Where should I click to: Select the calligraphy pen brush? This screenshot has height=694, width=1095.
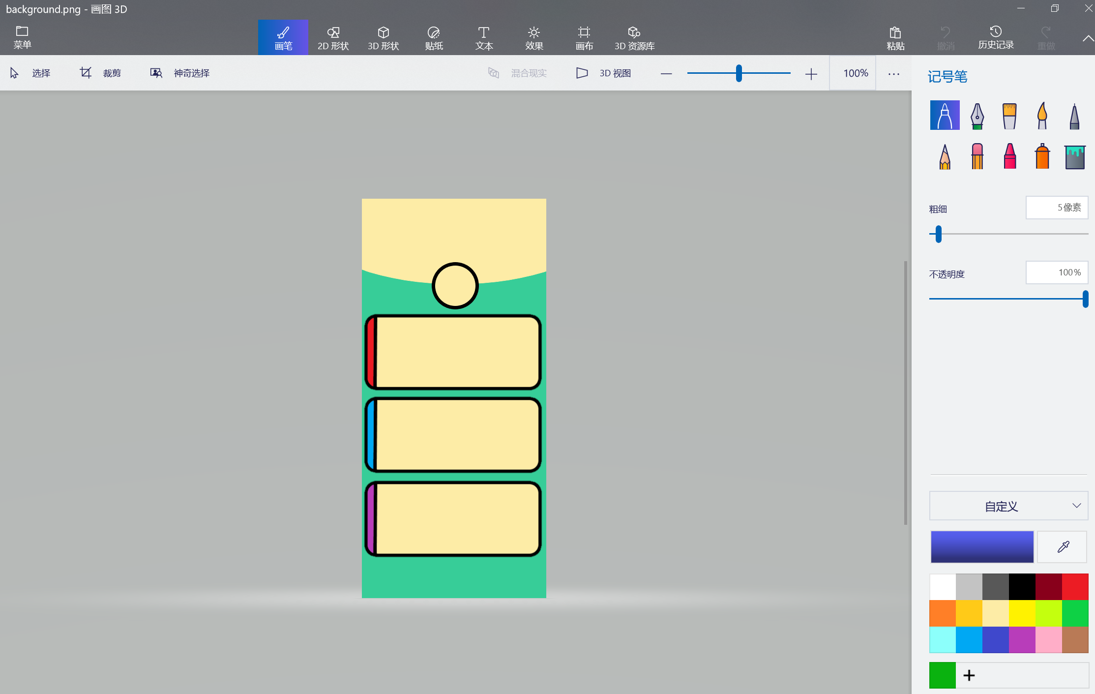tap(977, 116)
